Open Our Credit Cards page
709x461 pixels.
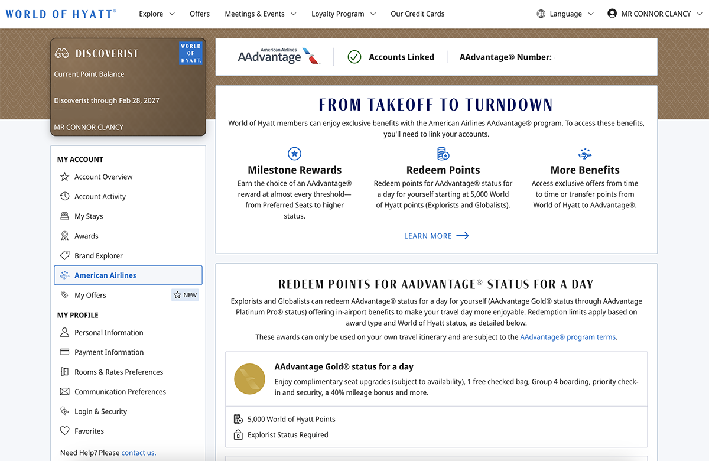tap(418, 14)
